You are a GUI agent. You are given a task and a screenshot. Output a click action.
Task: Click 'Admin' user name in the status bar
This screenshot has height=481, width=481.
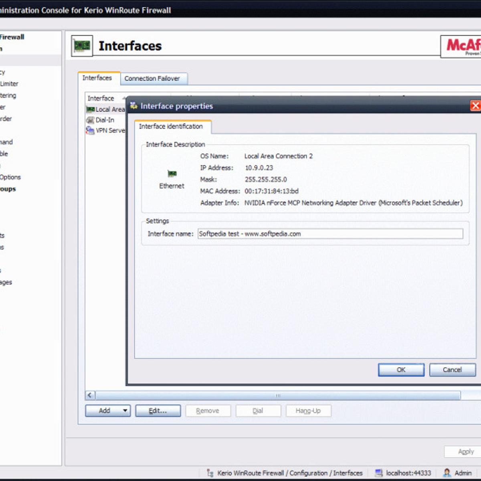[x=463, y=473]
